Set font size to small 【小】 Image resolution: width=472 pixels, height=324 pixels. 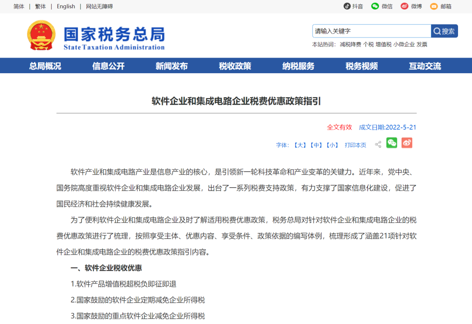[x=332, y=145]
